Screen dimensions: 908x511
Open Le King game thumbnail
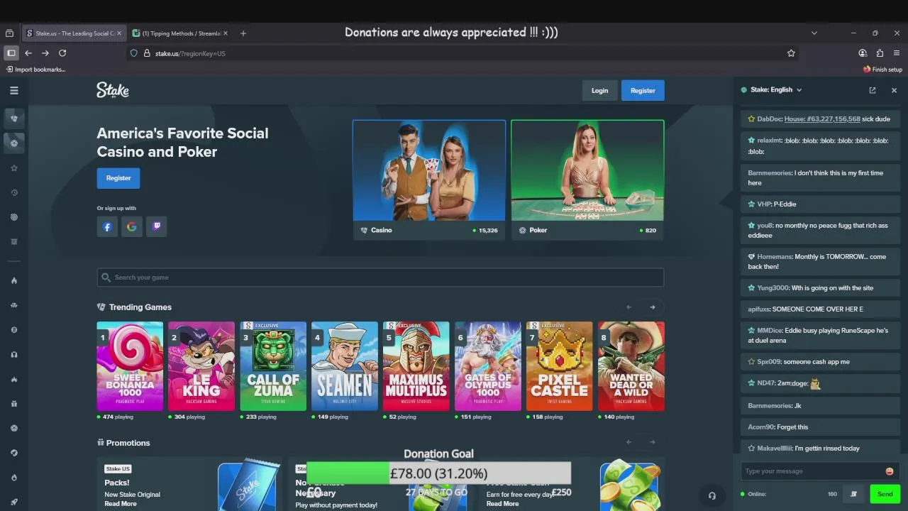click(x=201, y=366)
